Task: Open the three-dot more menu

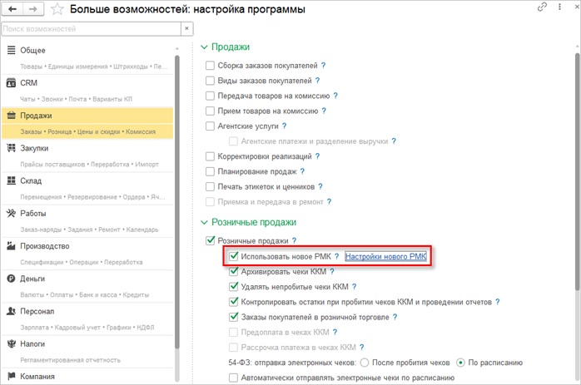Action: tap(559, 7)
